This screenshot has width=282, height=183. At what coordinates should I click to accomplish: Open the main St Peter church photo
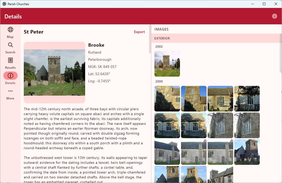coord(54,73)
